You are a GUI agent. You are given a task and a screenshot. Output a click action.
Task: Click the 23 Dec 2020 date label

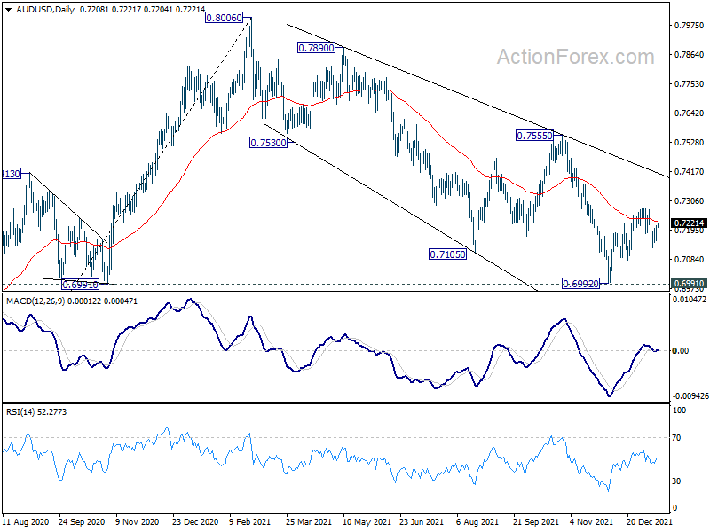(x=195, y=521)
